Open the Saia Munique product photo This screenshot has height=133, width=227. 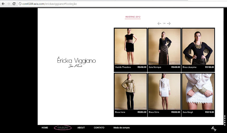point(164,46)
